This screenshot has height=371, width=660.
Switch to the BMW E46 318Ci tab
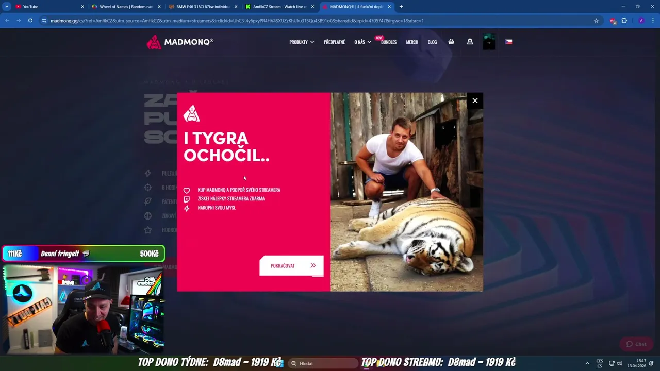[x=203, y=7]
